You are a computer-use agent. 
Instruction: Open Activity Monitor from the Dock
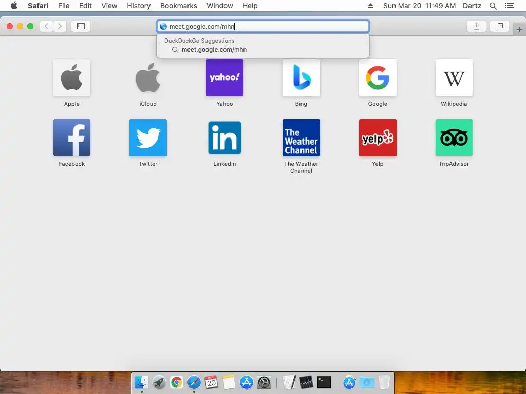(x=306, y=382)
